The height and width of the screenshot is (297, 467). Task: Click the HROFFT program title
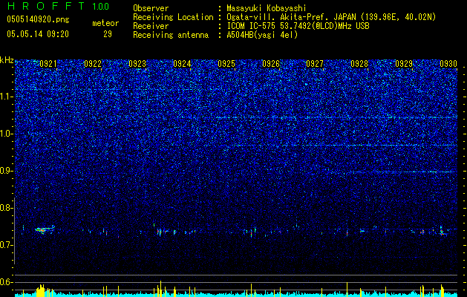[x=46, y=6]
